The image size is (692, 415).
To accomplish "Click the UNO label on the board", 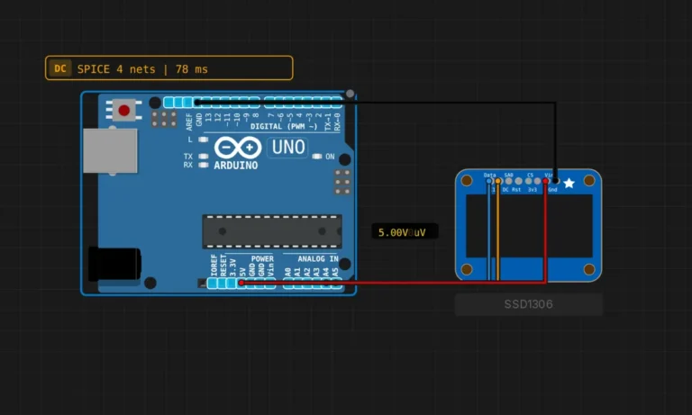I will [287, 148].
